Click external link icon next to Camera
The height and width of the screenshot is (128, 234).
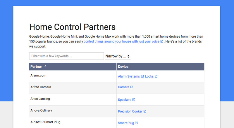[132, 87]
